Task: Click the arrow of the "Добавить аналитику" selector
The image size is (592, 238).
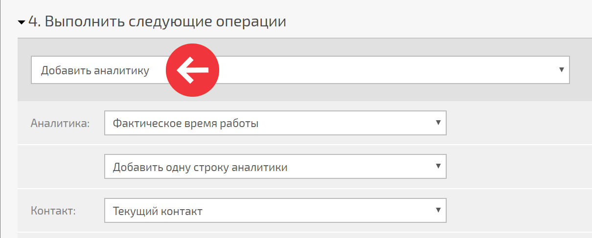Action: 562,70
